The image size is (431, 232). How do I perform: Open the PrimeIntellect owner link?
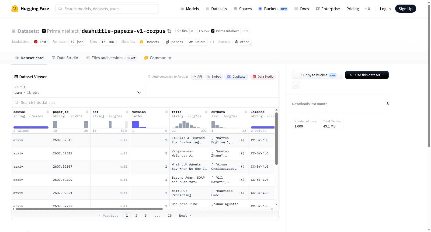63,31
